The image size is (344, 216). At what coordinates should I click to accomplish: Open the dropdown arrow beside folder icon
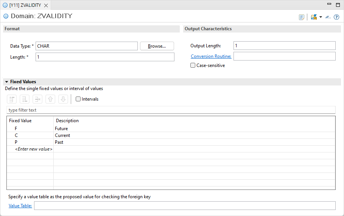coord(321,17)
